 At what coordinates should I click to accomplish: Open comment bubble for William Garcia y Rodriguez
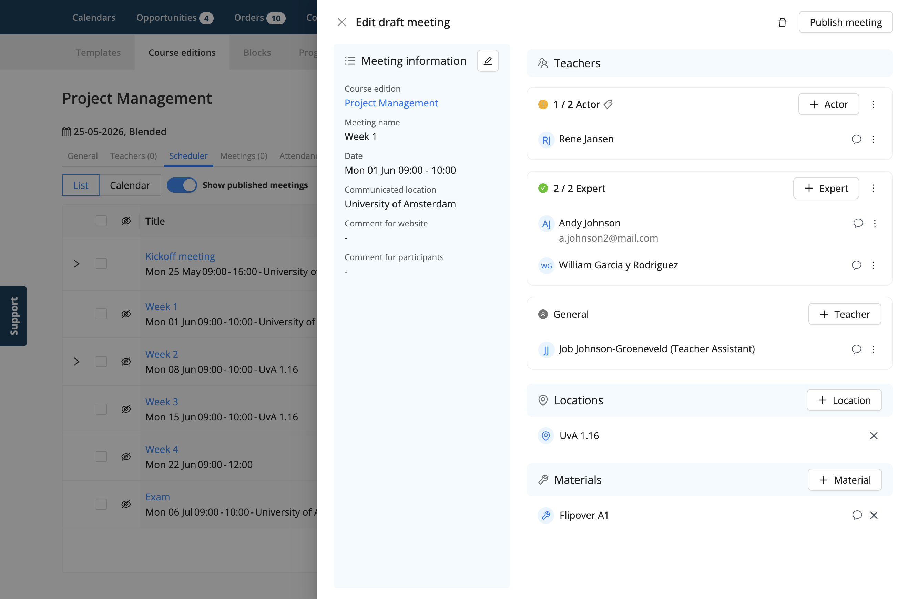coord(856,265)
